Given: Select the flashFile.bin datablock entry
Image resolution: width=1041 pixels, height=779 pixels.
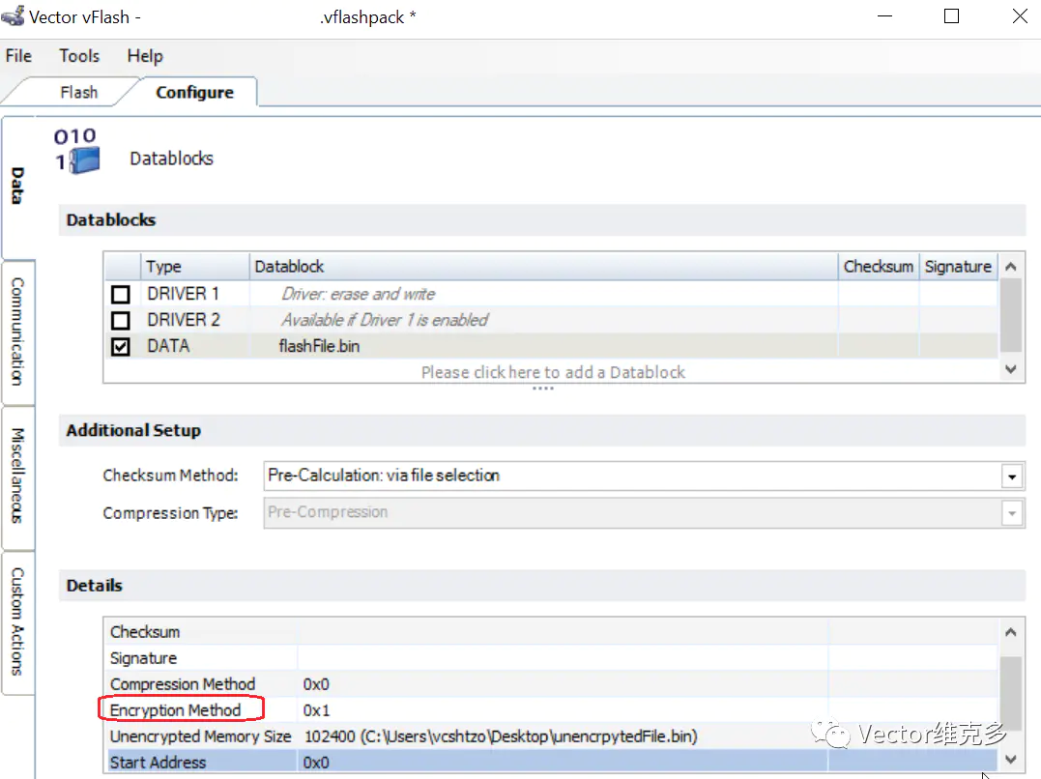Looking at the screenshot, I should click(319, 346).
